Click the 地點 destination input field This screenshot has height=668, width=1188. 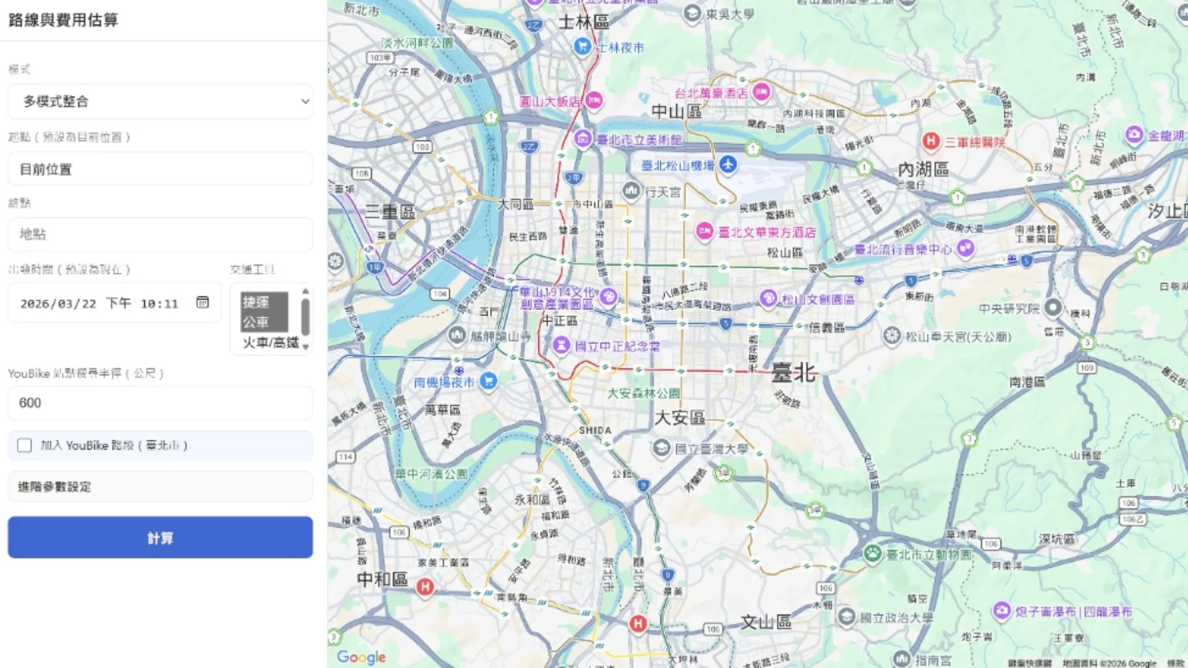pyautogui.click(x=160, y=234)
